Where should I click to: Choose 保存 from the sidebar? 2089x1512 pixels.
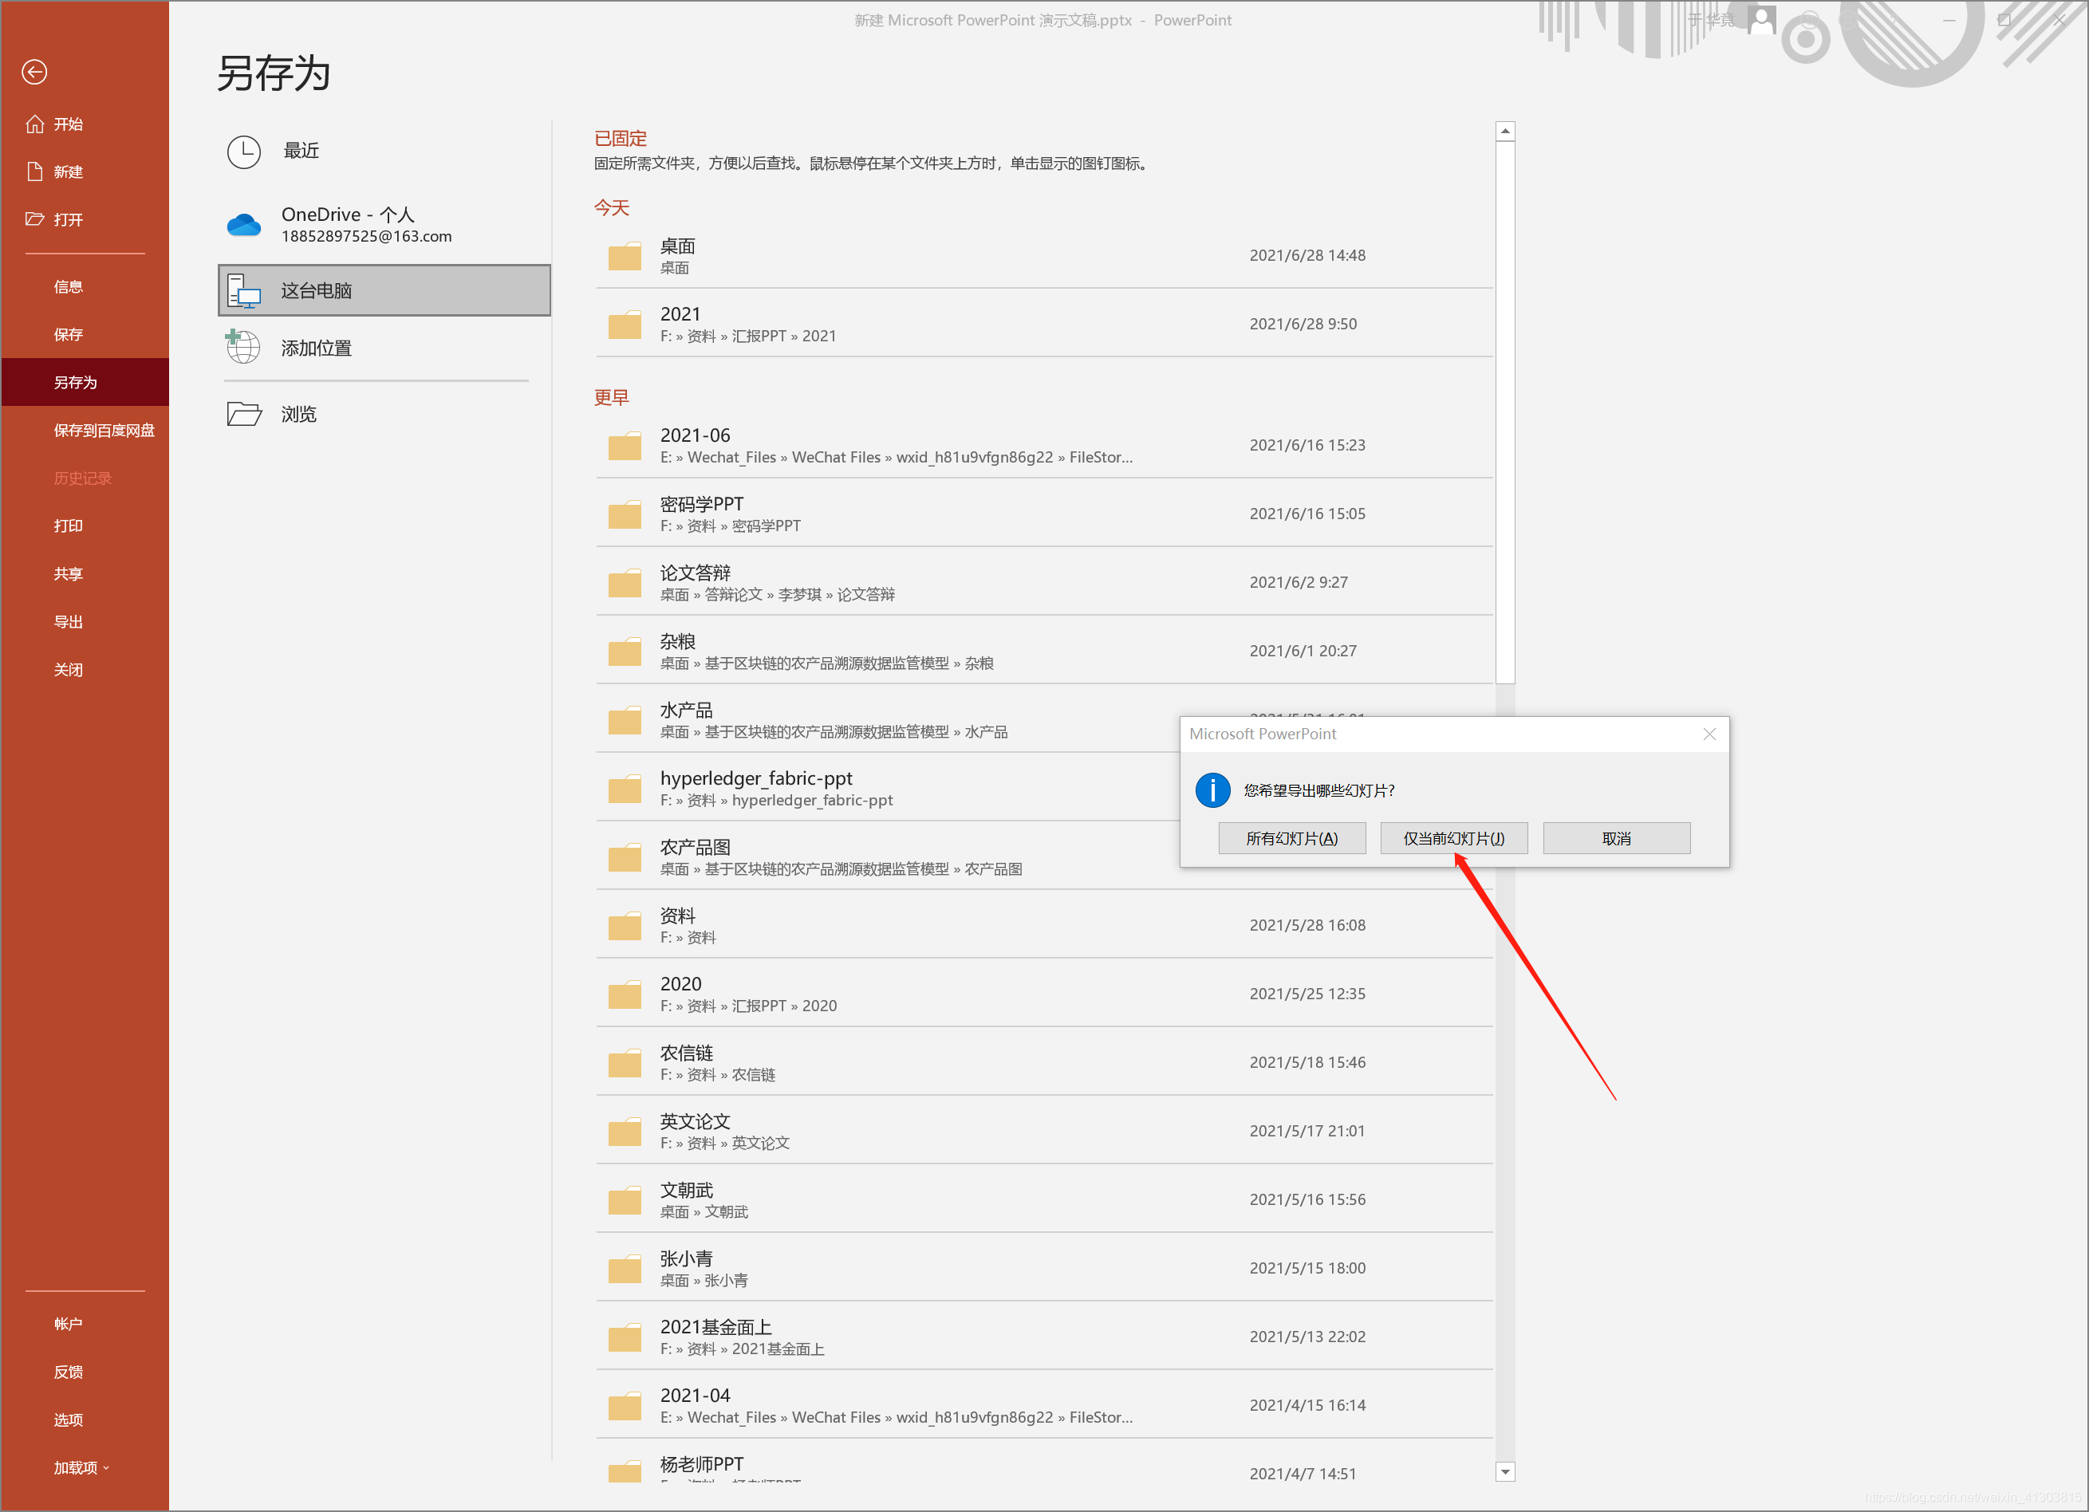[85, 335]
